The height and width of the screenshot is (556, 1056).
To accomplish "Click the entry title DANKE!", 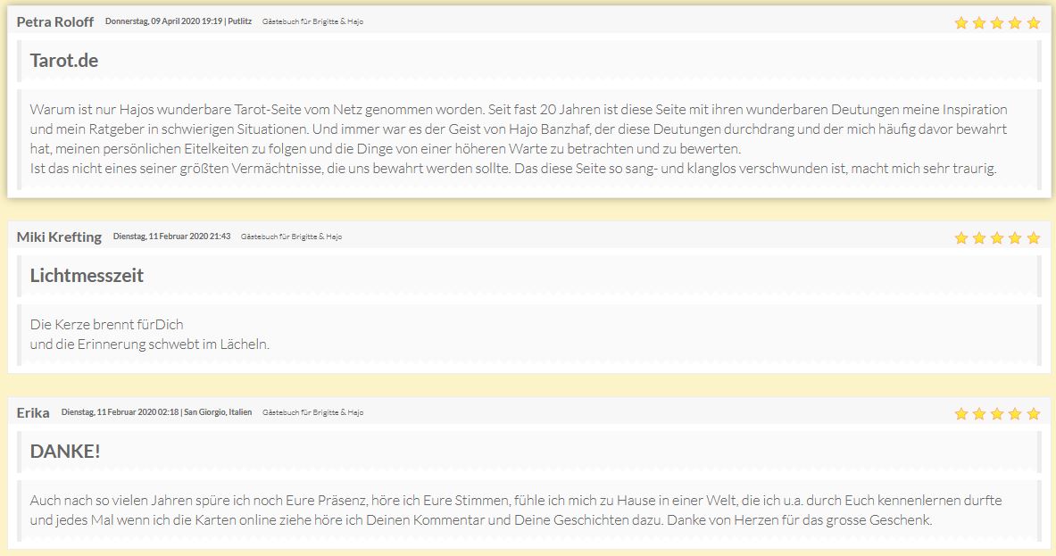I will click(65, 451).
